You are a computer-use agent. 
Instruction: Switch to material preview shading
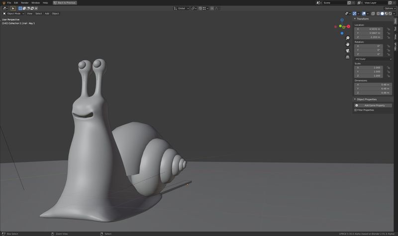[x=387, y=14]
